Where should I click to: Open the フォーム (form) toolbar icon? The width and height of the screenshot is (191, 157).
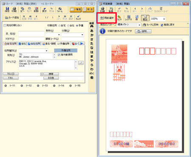click(59, 10)
